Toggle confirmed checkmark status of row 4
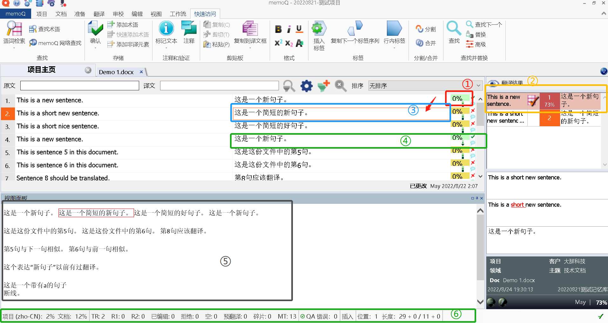Screen dimensions: 608x323 tap(473, 137)
